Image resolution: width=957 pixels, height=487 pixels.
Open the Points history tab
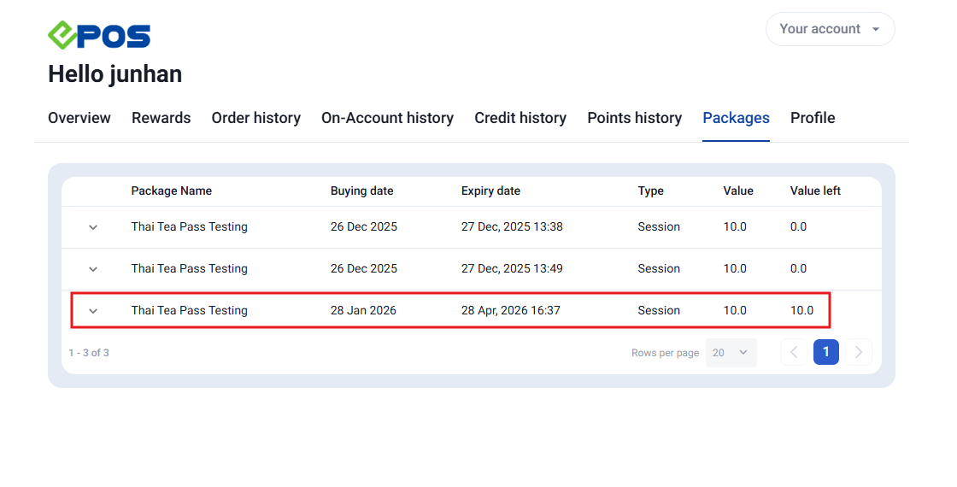coord(634,118)
